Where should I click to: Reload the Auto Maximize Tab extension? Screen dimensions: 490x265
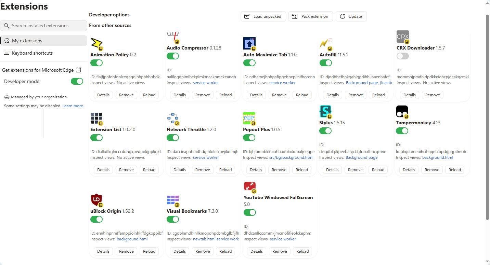click(302, 95)
